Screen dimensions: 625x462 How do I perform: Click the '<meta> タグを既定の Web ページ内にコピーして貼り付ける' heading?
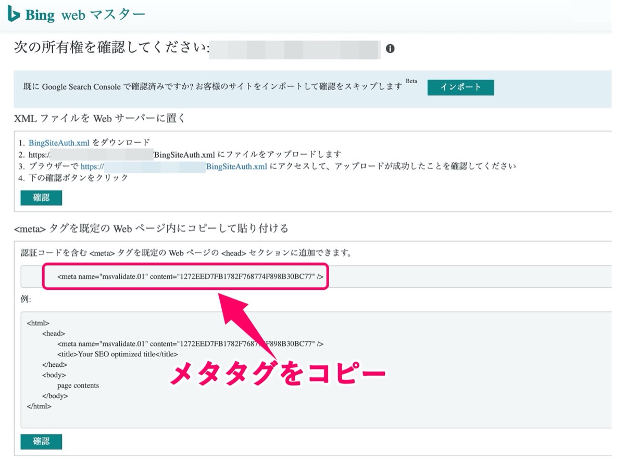[x=151, y=228]
